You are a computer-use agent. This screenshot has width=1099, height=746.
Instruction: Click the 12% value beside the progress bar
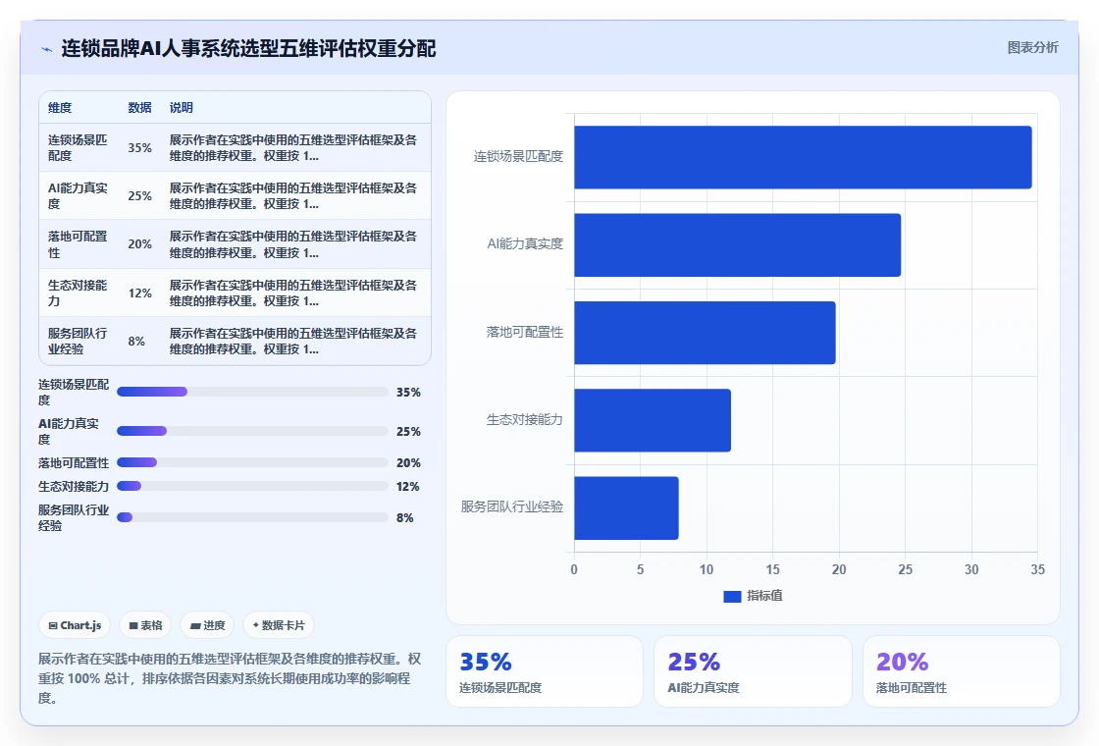(x=408, y=487)
